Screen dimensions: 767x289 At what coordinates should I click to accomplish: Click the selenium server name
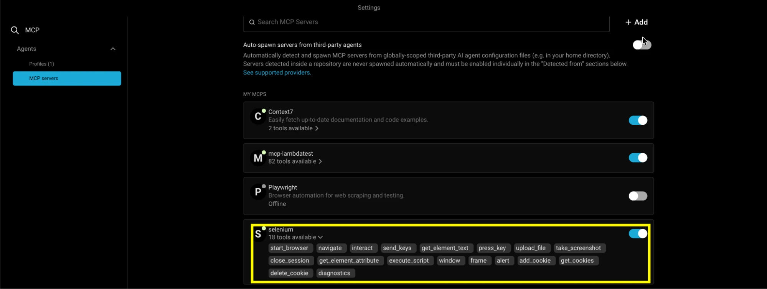click(x=280, y=230)
